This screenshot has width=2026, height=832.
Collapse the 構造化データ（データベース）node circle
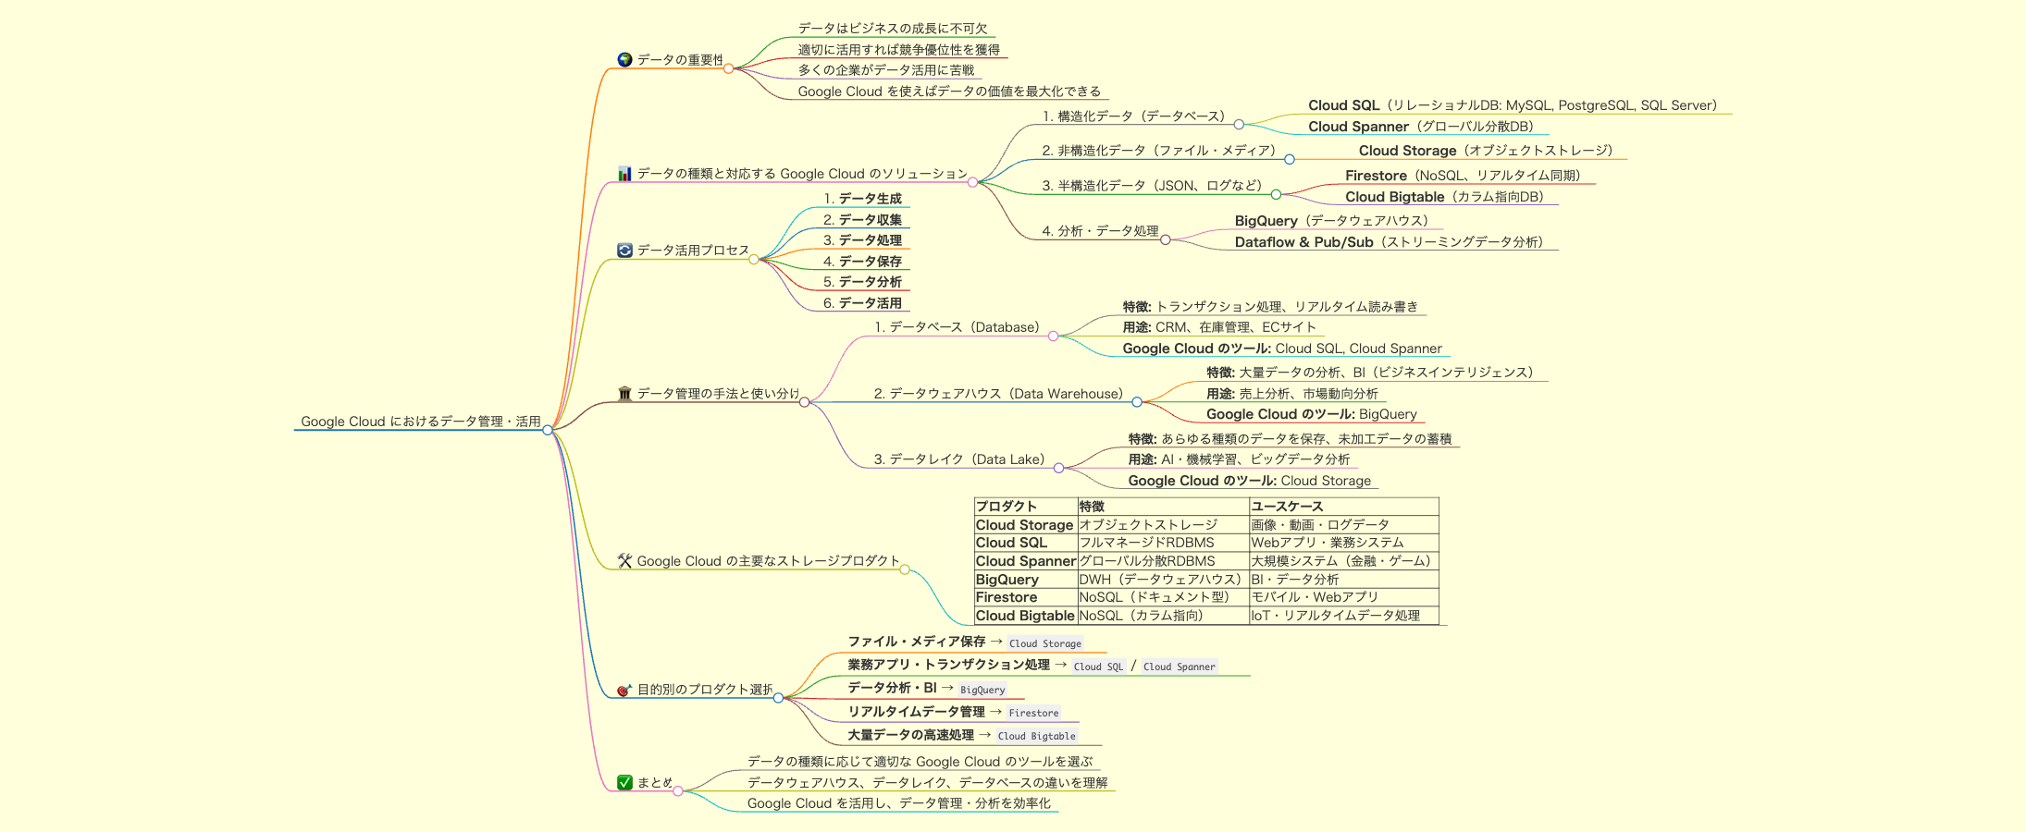(1239, 125)
